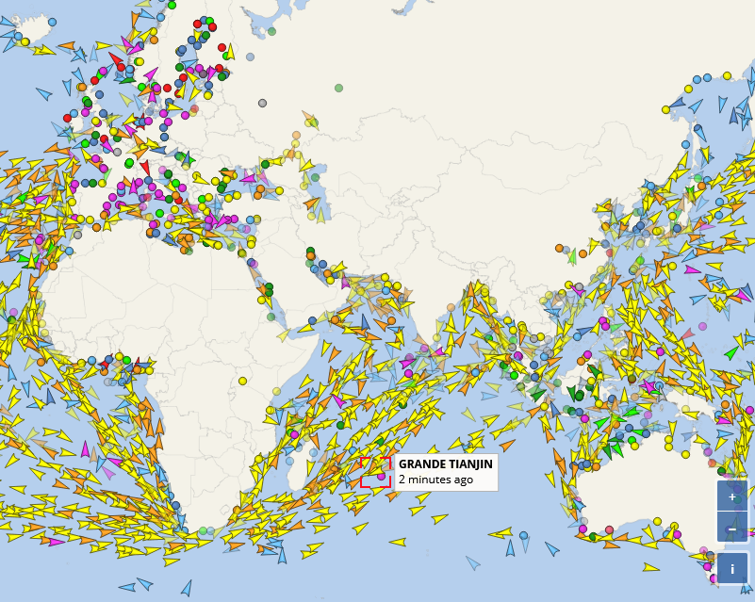Select the blue circle marker southwest of Australia
This screenshot has height=602, width=755.
pyautogui.click(x=523, y=535)
